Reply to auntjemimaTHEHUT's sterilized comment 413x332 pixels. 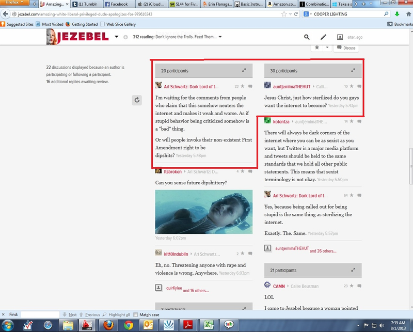(359, 86)
